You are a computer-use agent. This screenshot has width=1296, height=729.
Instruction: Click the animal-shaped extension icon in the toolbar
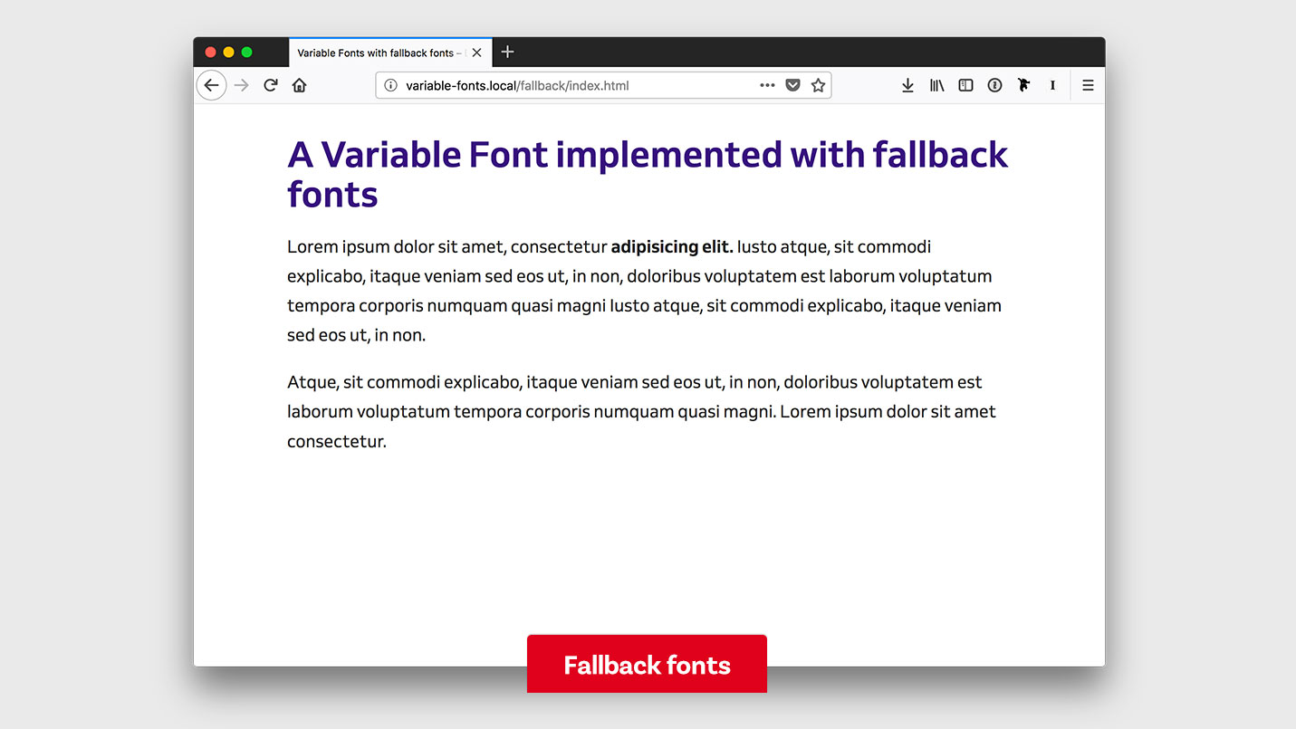click(x=1024, y=84)
